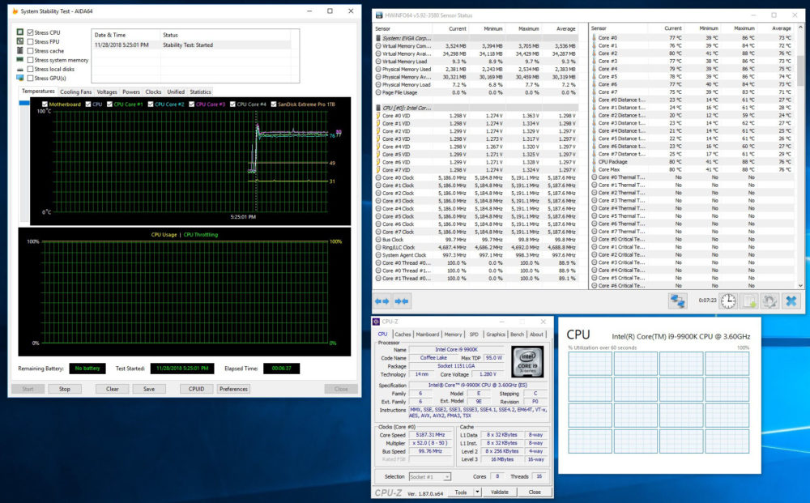Click the Validate button in CPU-Z
This screenshot has width=810, height=503.
coord(500,492)
